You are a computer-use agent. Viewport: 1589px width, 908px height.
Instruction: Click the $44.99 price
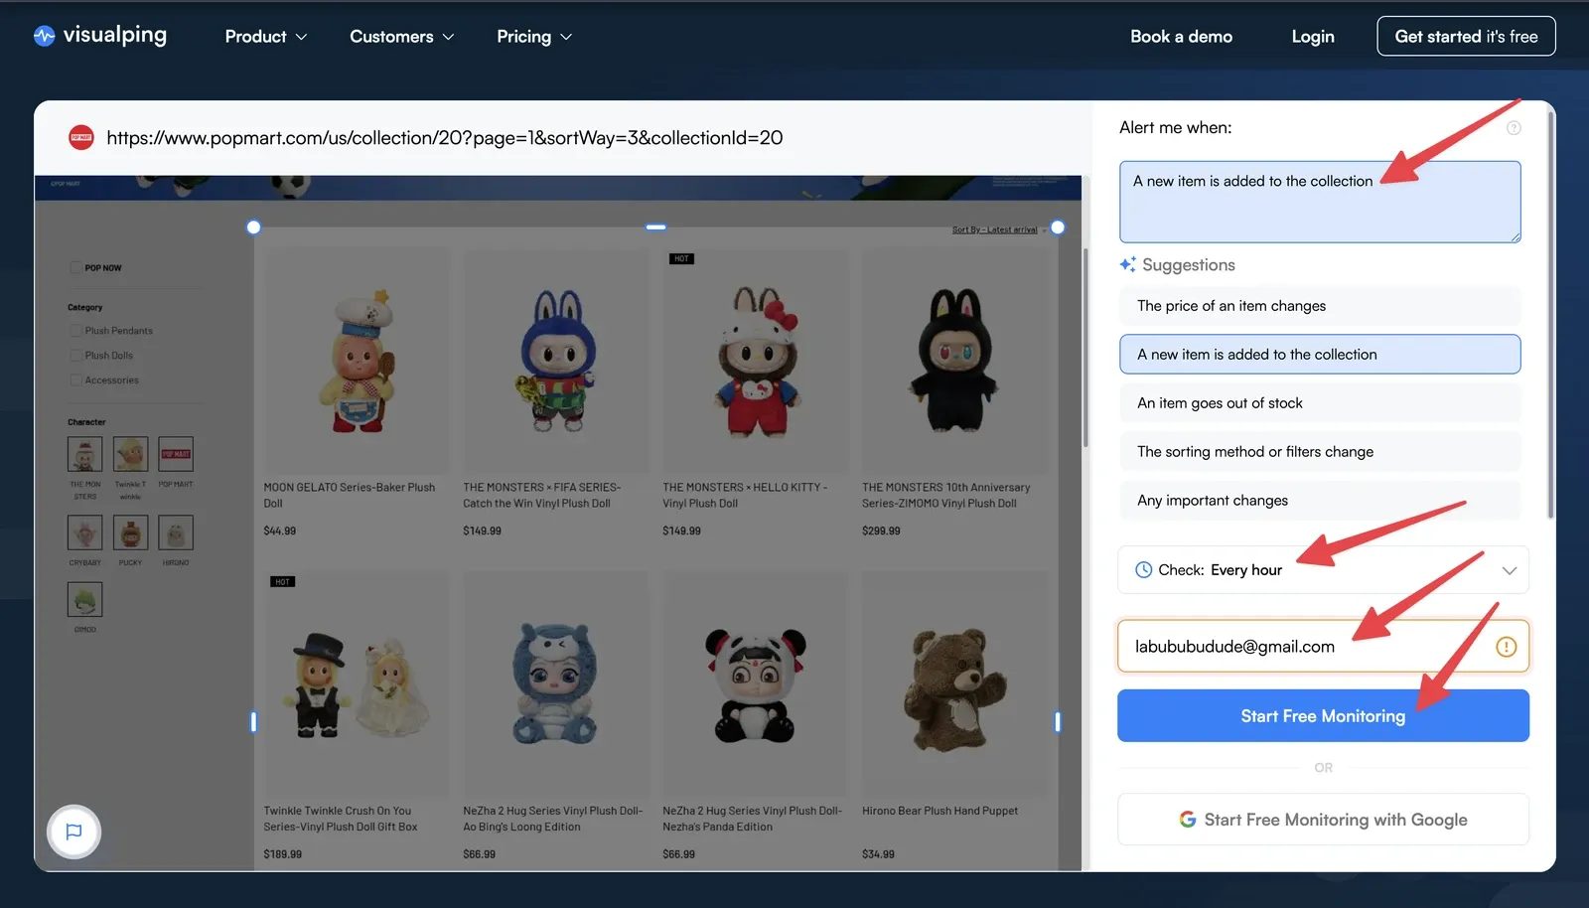coord(280,531)
